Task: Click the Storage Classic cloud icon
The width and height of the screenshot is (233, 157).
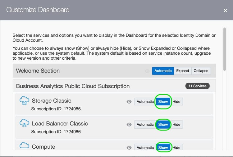Action: [x=24, y=100]
